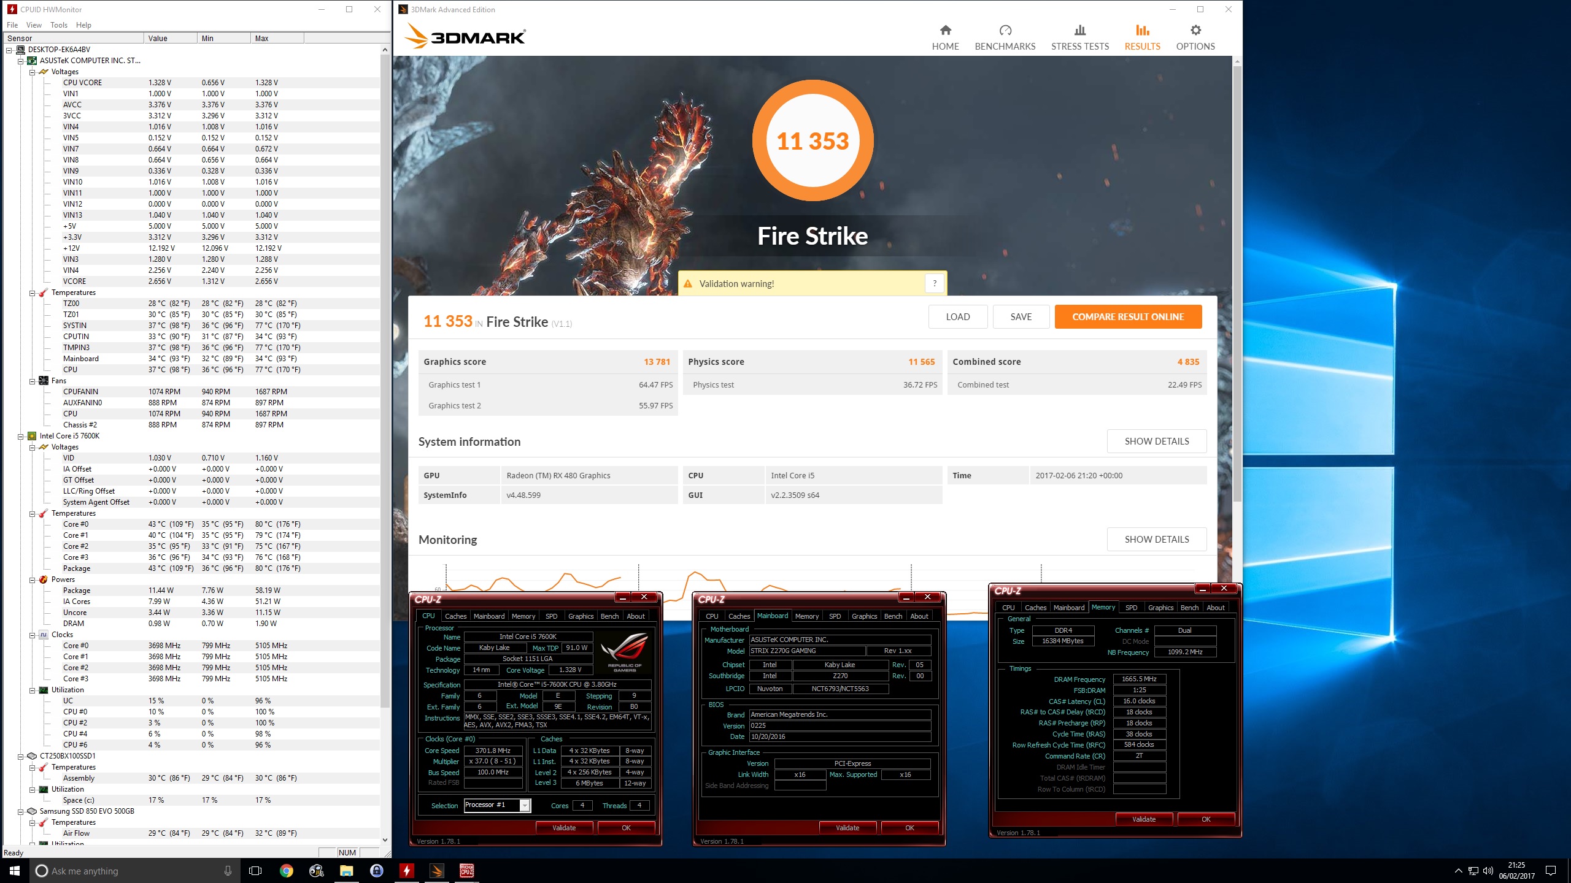Open the volume control in system tray
Image resolution: width=1571 pixels, height=883 pixels.
pos(1488,871)
